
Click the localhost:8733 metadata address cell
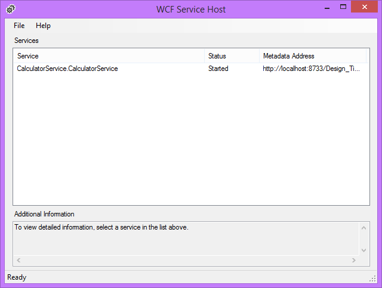pos(311,69)
